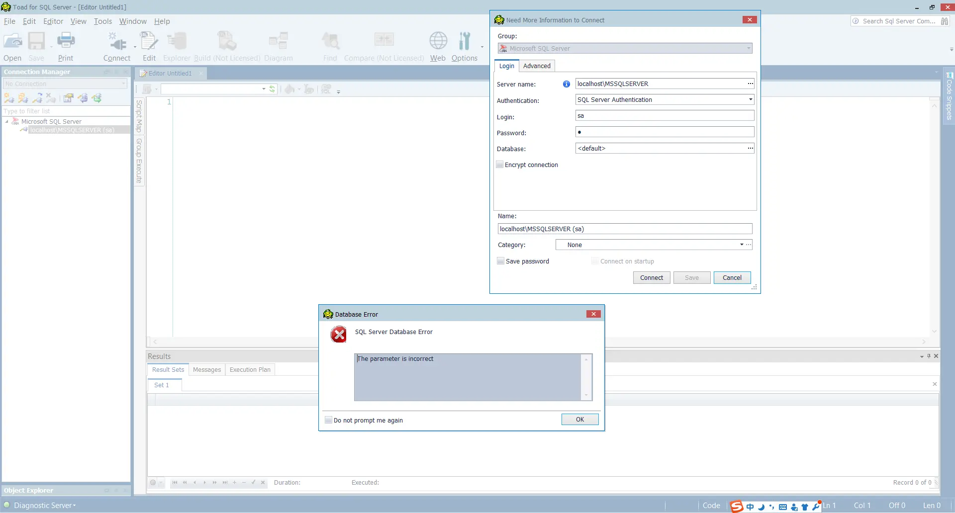Open the Diagnostic Server dropdown arrow
Image resolution: width=955 pixels, height=513 pixels.
point(75,506)
